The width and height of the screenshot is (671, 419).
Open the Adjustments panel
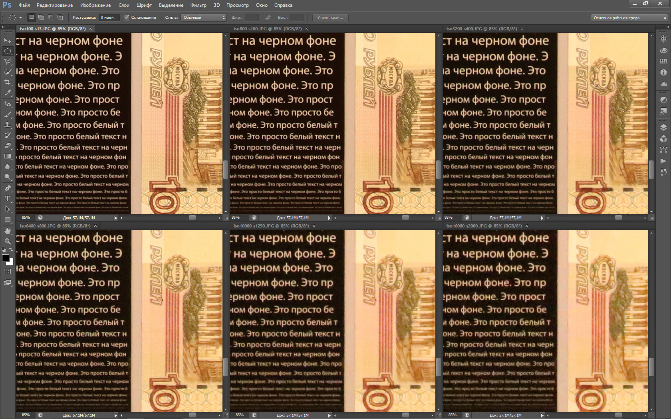pos(663,100)
